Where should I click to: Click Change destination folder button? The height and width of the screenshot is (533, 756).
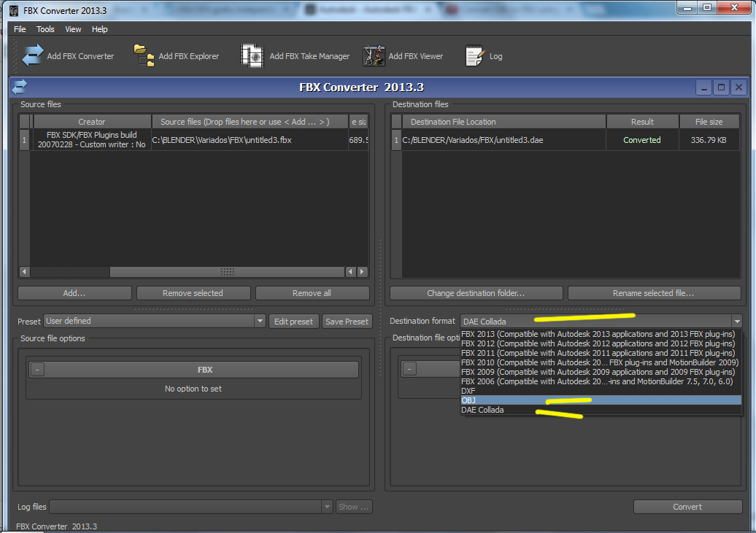click(x=476, y=293)
